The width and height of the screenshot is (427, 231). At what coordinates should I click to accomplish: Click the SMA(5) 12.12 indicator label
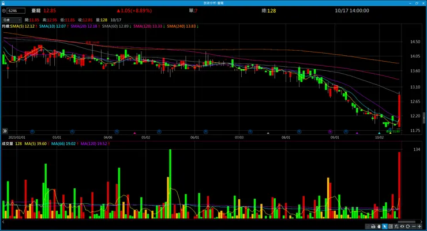(x=23, y=26)
